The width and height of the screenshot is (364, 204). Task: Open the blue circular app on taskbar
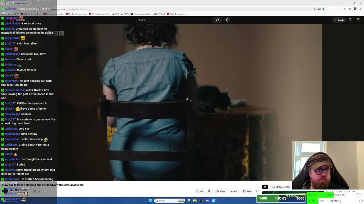[x=214, y=201]
